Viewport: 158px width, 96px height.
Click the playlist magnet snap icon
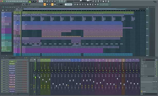click(x=3, y=7)
